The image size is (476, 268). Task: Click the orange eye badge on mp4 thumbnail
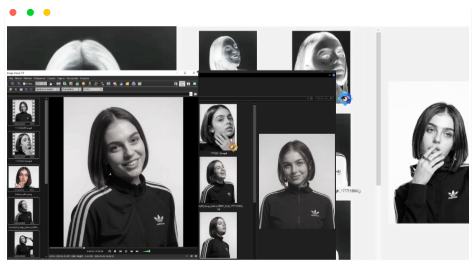click(233, 147)
